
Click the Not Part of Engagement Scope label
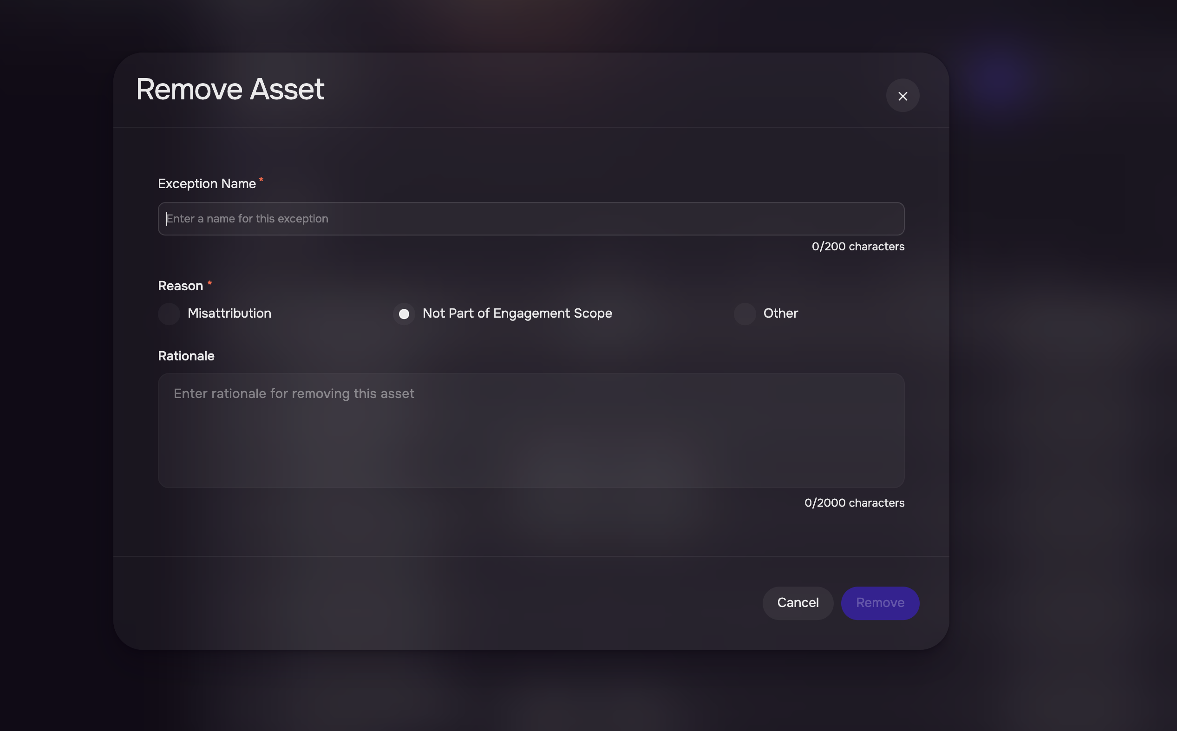tap(517, 313)
